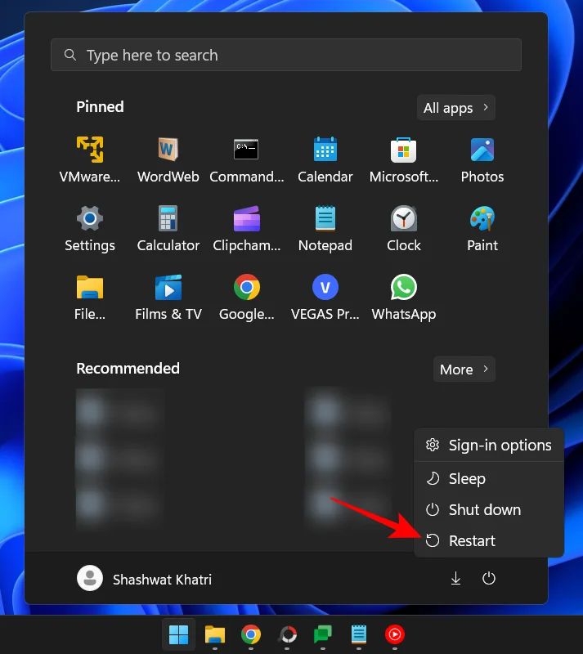Image resolution: width=583 pixels, height=654 pixels.
Task: Open the red YouTube Music taskbar icon
Action: coord(395,634)
